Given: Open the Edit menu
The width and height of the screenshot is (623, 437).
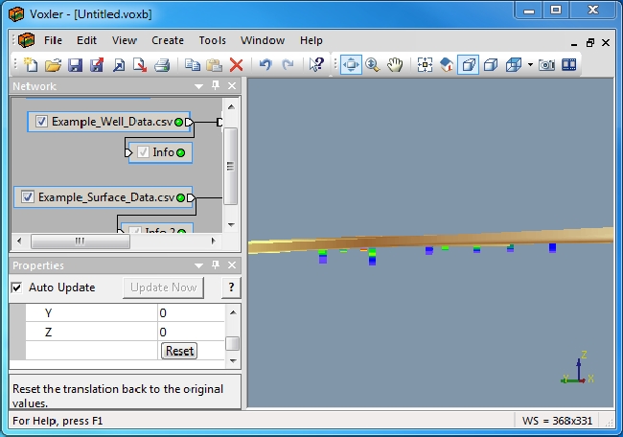Looking at the screenshot, I should point(86,40).
